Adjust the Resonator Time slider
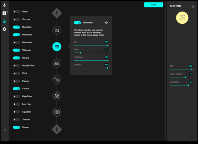 (91, 53)
